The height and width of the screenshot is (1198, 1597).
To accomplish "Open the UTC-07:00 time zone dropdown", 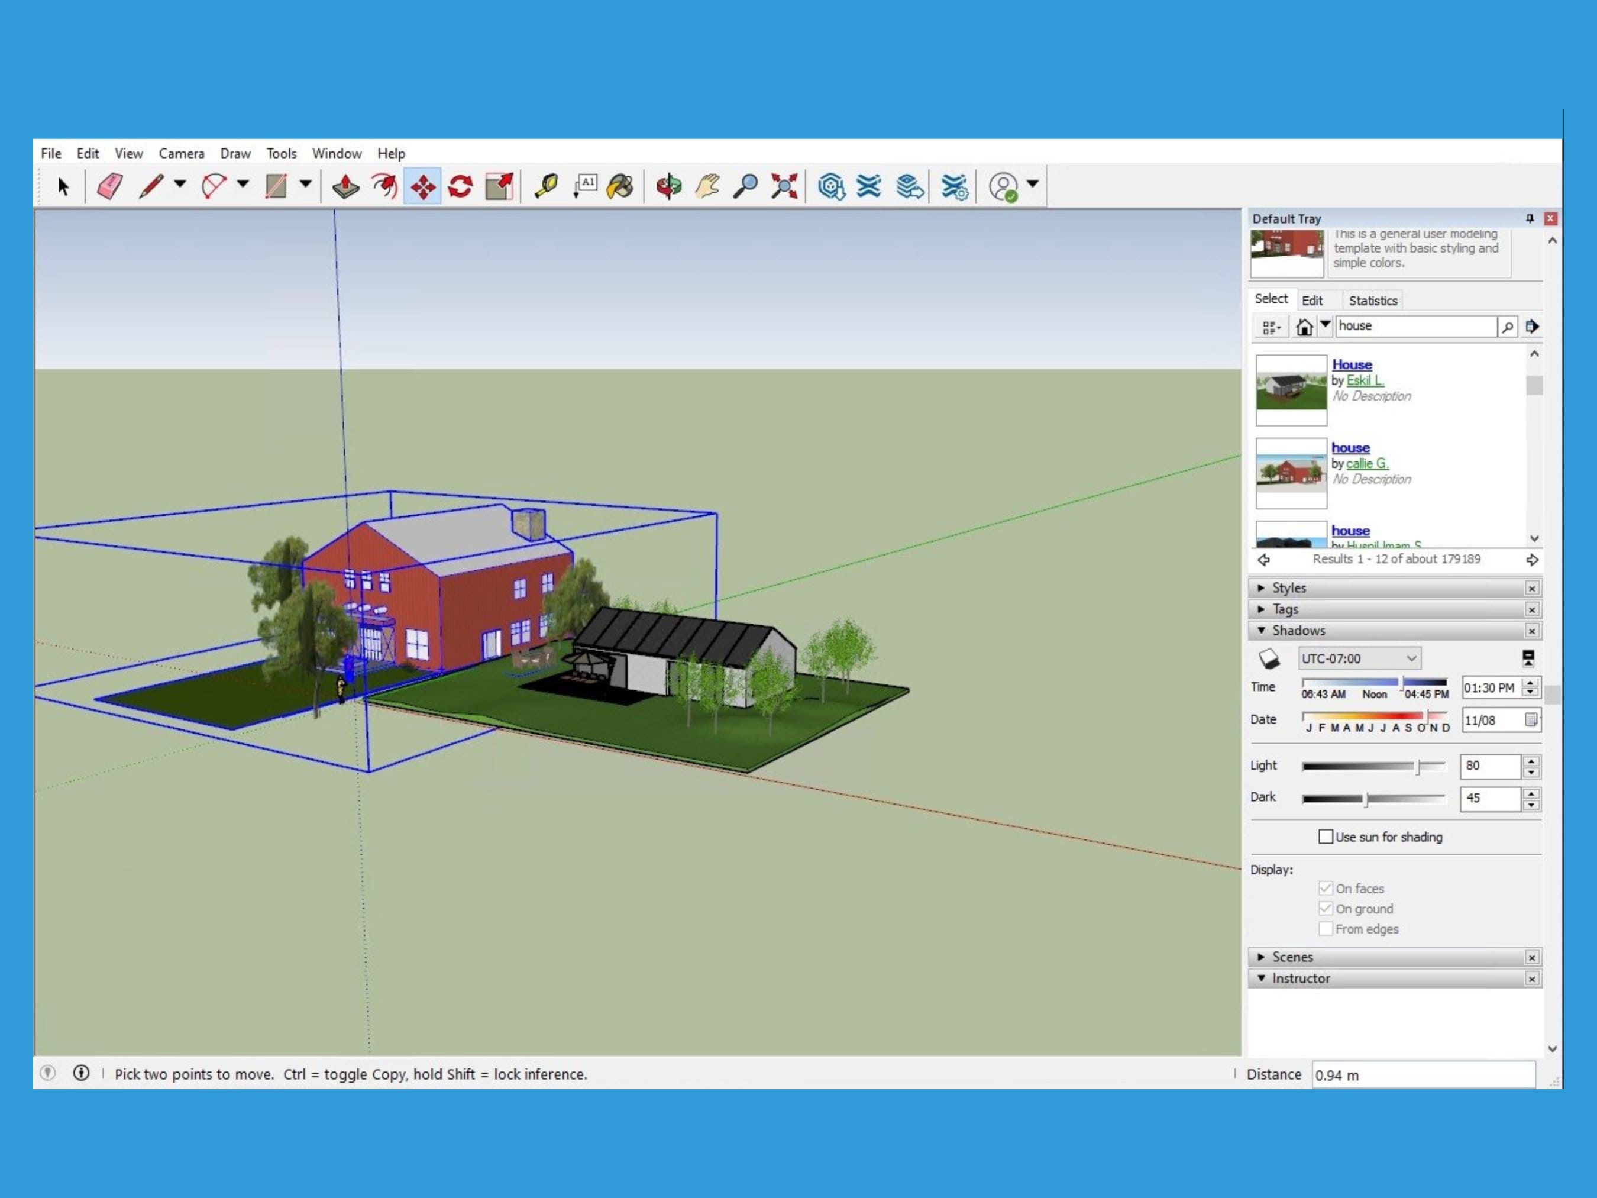I will [x=1359, y=658].
